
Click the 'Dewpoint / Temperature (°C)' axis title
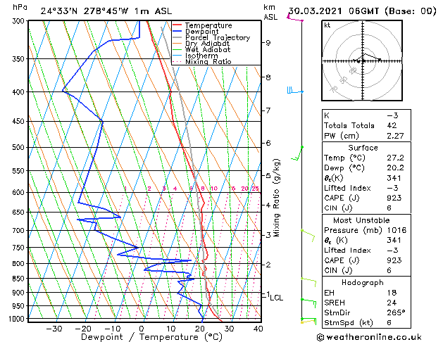click(151, 337)
